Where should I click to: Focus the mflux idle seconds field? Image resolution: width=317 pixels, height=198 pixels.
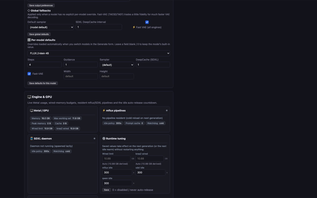tap(117, 172)
